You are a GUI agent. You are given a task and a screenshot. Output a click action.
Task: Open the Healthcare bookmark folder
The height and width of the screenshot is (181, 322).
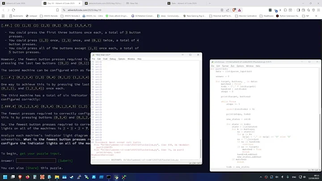267,16
